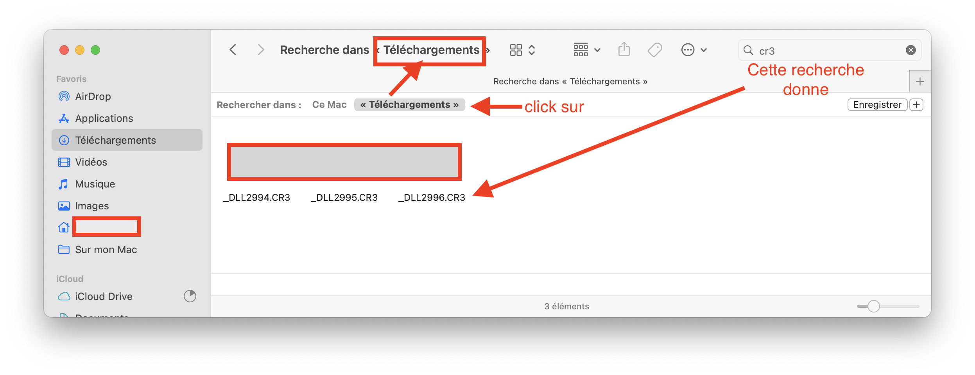Click the forward navigation arrow
This screenshot has height=375, width=975.
coord(261,50)
